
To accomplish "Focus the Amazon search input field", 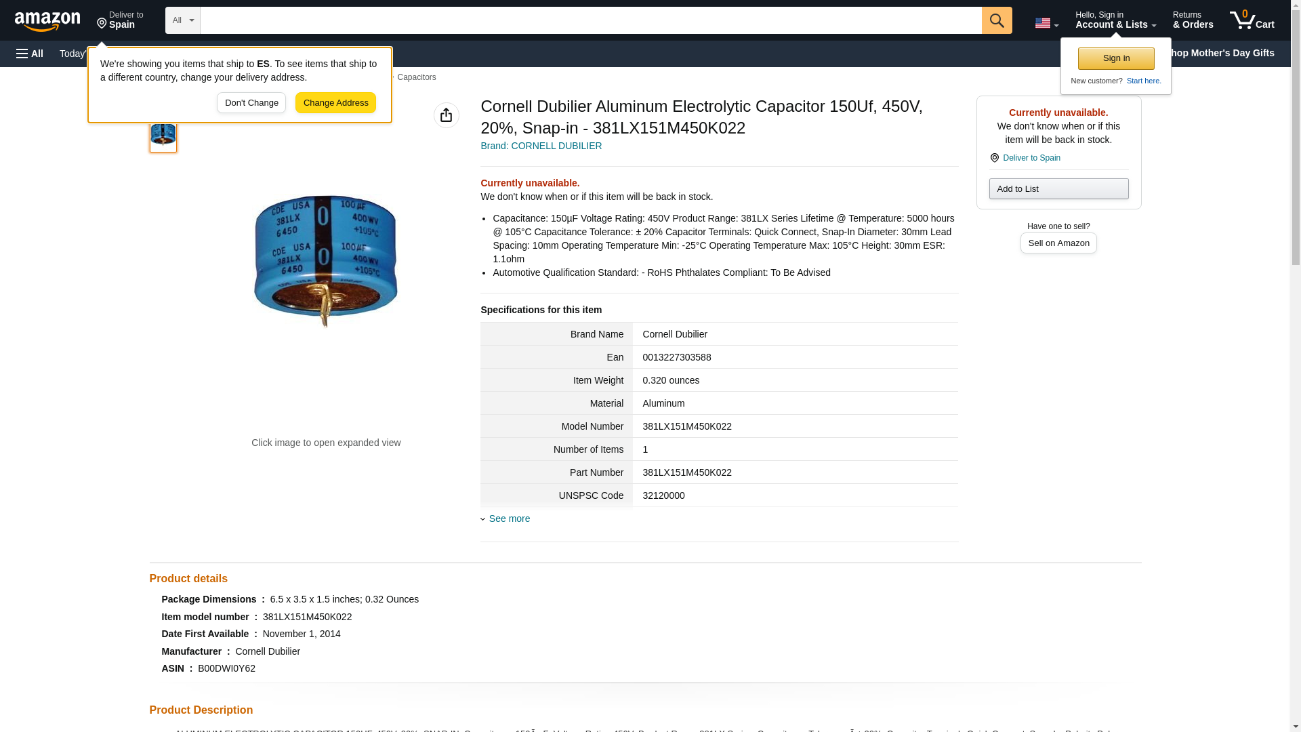I will (x=590, y=20).
